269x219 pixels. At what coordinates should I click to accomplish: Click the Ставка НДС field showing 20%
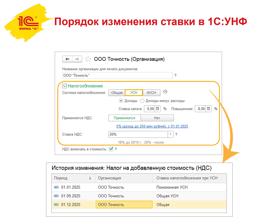(138, 134)
